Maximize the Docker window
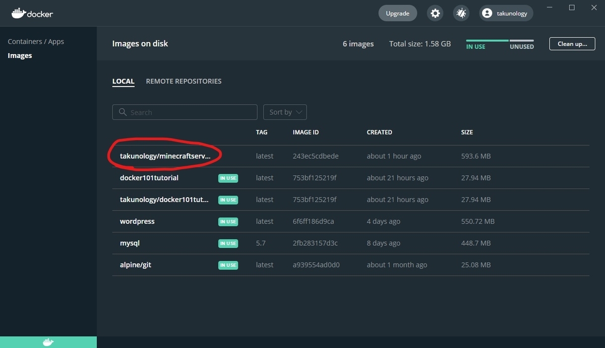Screen dimensions: 605x348 572,7
